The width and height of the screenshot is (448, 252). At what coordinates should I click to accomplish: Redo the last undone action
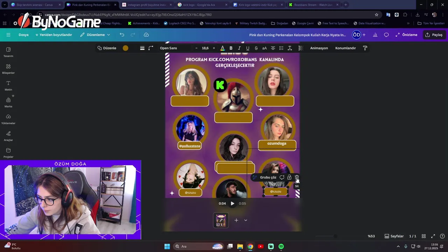tap(133, 35)
